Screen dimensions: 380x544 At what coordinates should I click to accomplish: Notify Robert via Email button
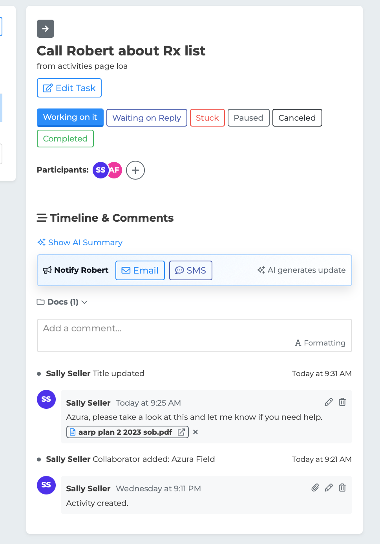pyautogui.click(x=140, y=270)
